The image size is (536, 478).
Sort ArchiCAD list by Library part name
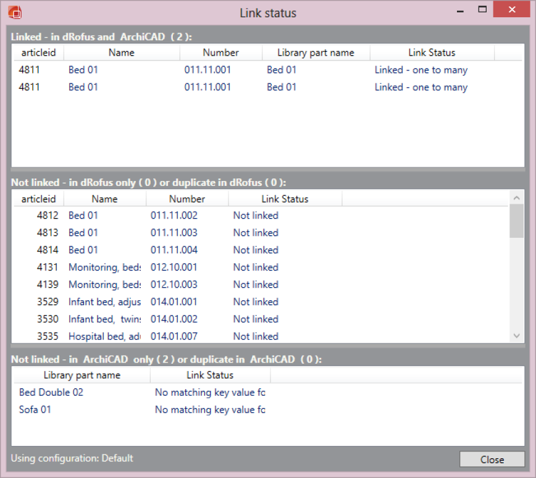tap(82, 375)
